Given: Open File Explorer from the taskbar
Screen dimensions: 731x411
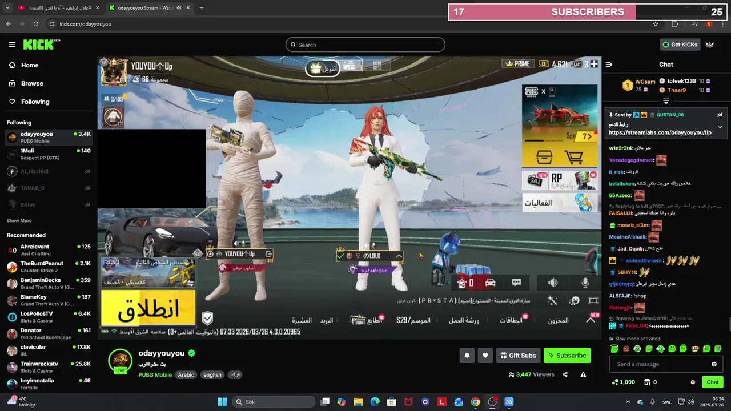Looking at the screenshot, I should pos(358,402).
